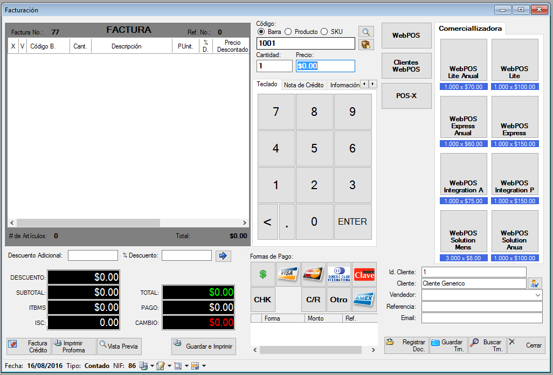Click inside the Cantidad input field
This screenshot has width=553, height=375.
coord(274,66)
